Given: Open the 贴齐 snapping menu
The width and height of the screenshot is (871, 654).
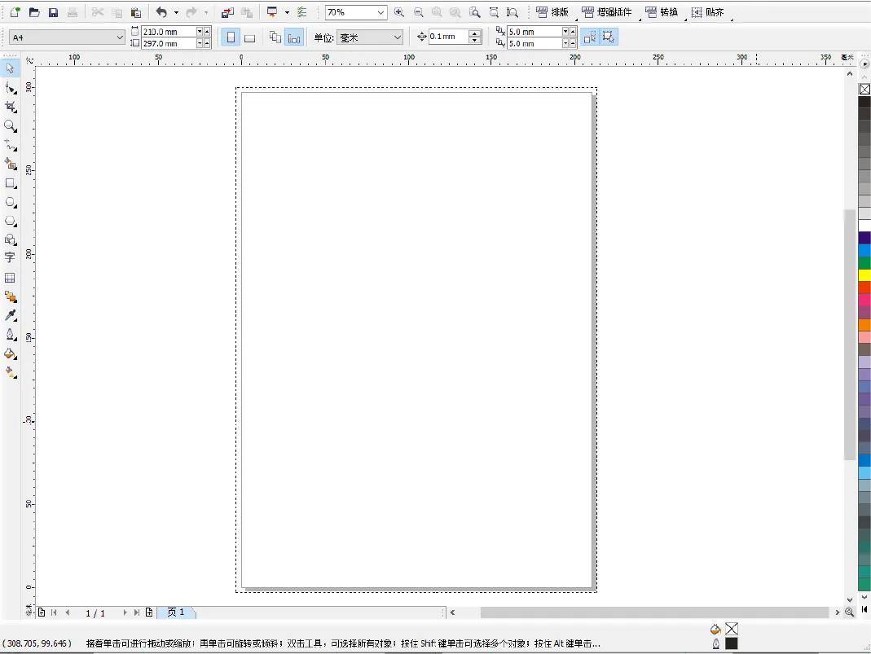Looking at the screenshot, I should tap(708, 12).
